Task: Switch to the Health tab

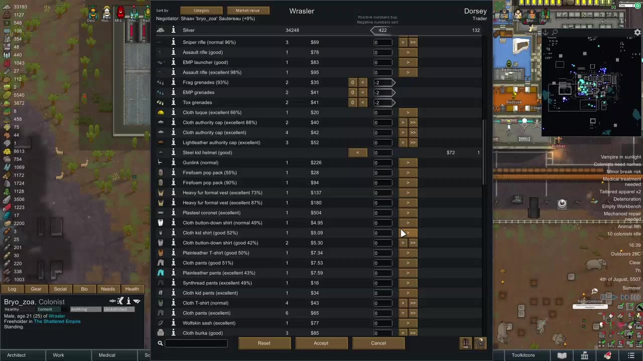Action: pos(132,289)
